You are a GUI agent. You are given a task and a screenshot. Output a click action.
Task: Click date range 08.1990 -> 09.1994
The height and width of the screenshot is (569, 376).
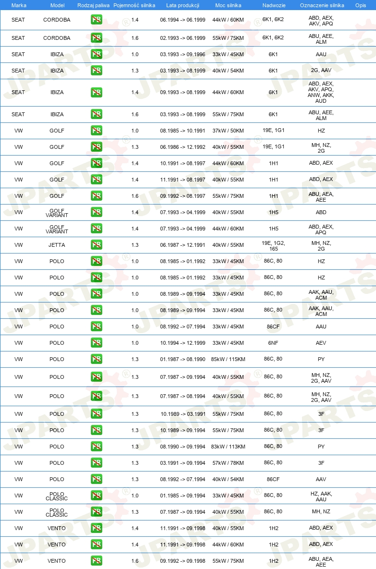coord(183,447)
